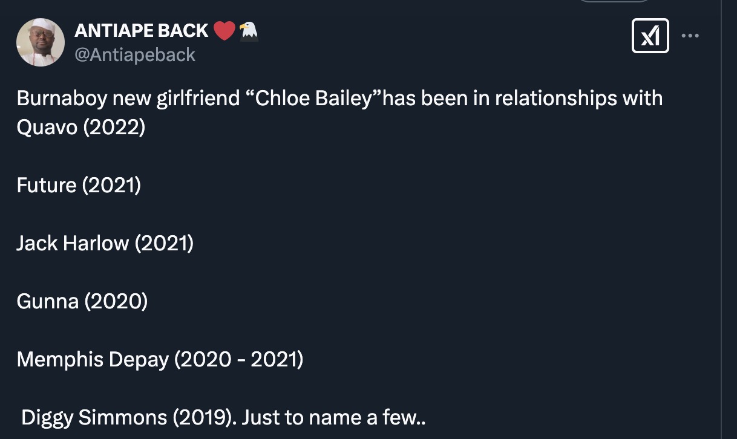Open Grok explain icon on the tweet
This screenshot has width=737, height=439.
(650, 36)
